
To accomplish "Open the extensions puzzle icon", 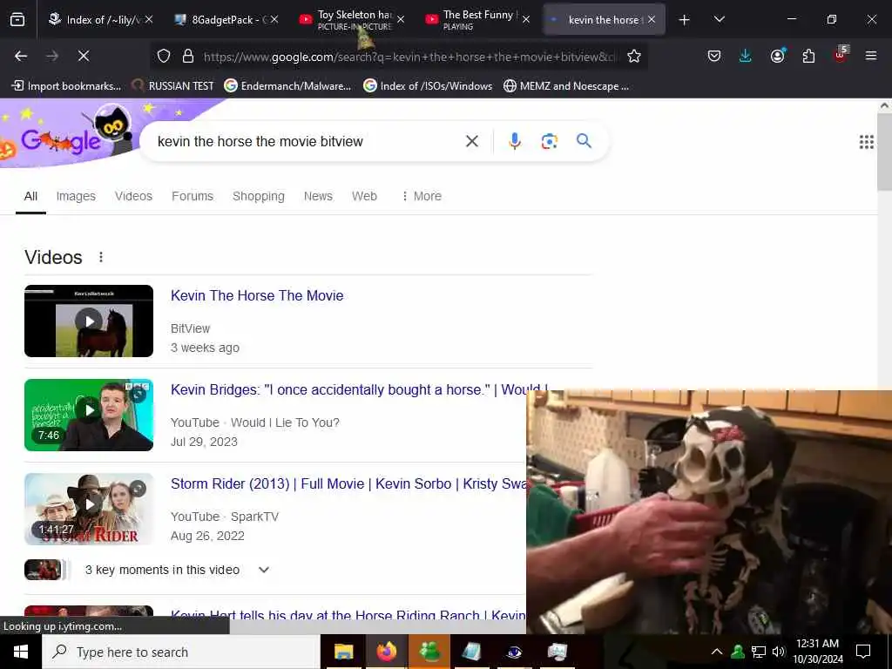I will [x=808, y=56].
